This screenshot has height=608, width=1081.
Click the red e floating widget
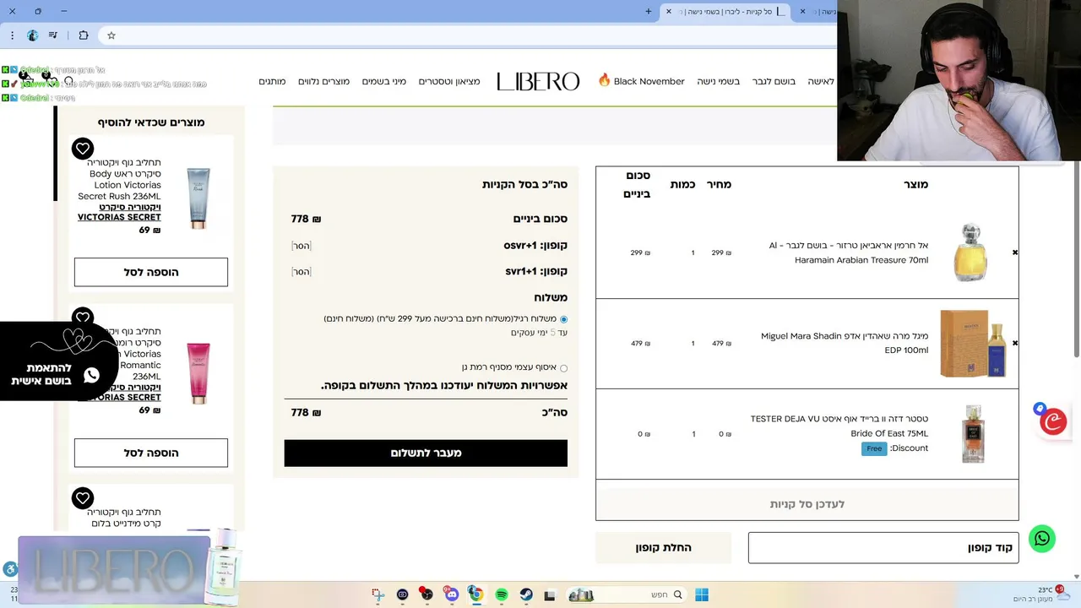point(1052,421)
